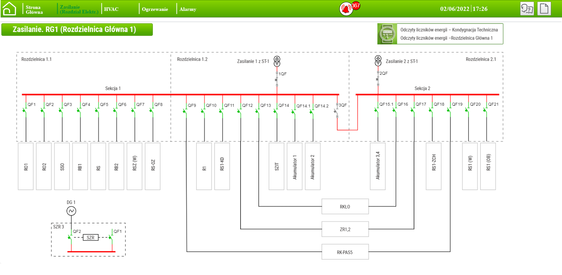Open energy readings for Rozdzielnica Główna 1
This screenshot has height=275, width=562.
point(446,38)
